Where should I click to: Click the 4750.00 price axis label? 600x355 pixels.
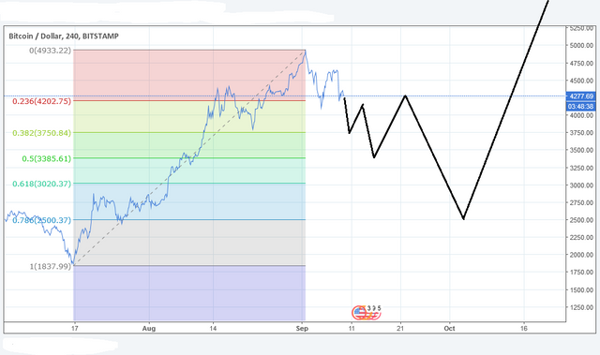click(581, 63)
